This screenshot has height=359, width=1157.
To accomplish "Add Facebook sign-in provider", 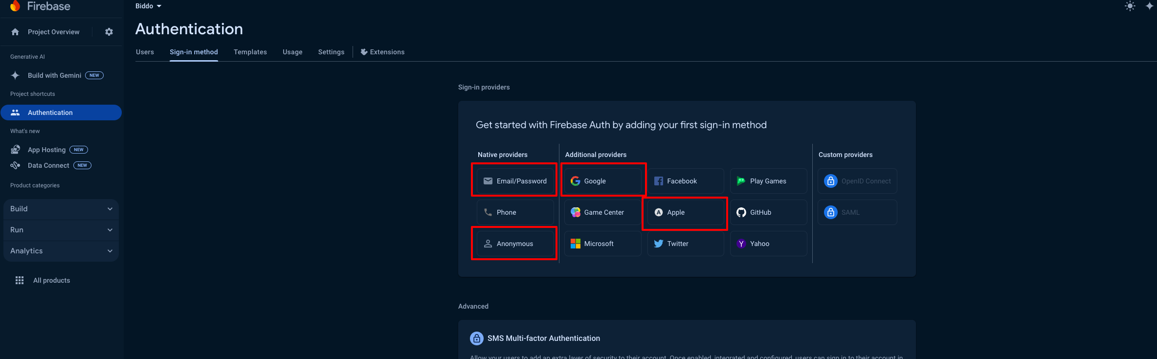I will (686, 181).
